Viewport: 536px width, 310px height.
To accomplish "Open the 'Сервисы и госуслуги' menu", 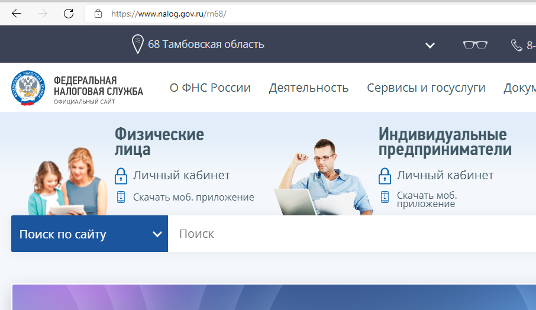I will click(x=427, y=88).
